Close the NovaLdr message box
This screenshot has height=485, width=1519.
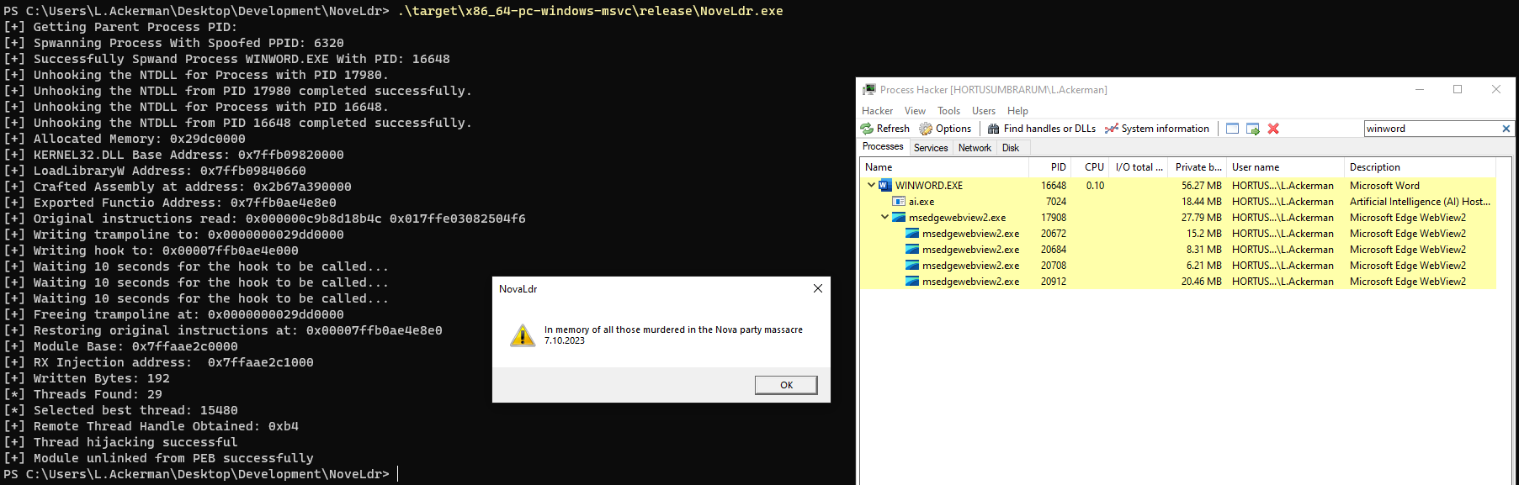tap(818, 288)
